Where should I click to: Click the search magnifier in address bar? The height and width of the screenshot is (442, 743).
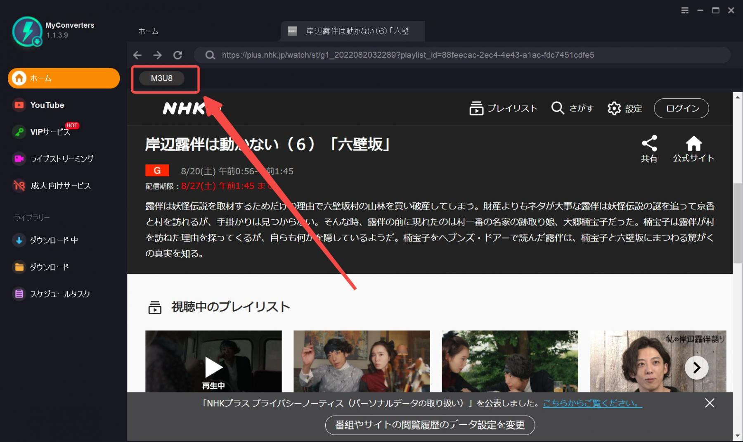(x=210, y=55)
